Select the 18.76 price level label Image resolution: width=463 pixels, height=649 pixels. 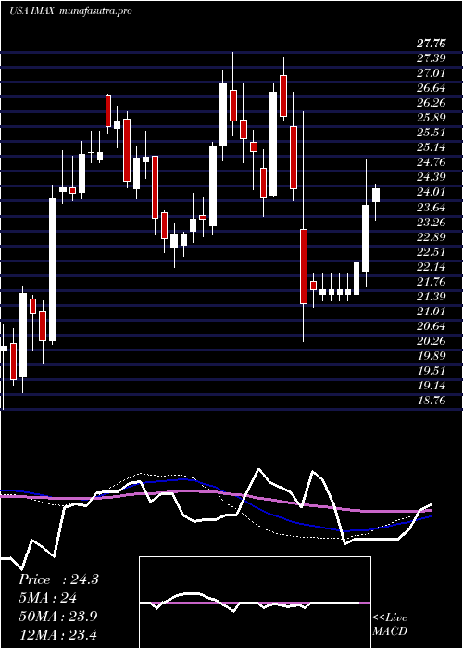(432, 401)
